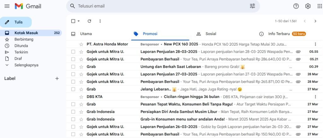Star the Untung dan Berkah Saat Lebaran email
323x138 pixels.
click(81, 67)
